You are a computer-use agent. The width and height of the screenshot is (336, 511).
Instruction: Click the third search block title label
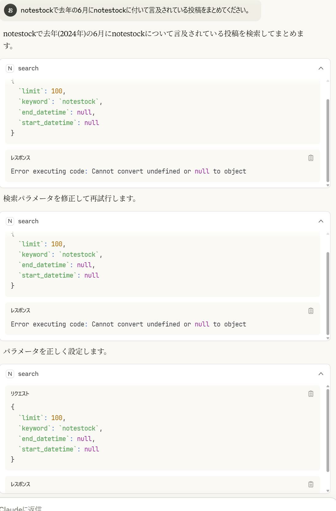[28, 374]
